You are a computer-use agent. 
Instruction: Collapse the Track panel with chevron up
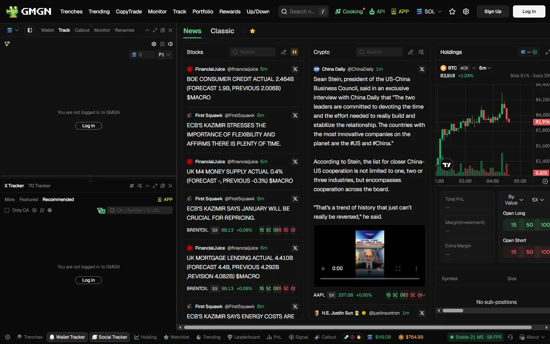coord(147,30)
